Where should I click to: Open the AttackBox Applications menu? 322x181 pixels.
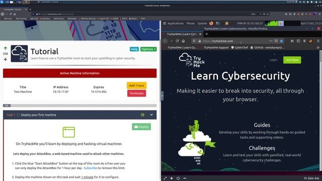pyautogui.click(x=174, y=24)
